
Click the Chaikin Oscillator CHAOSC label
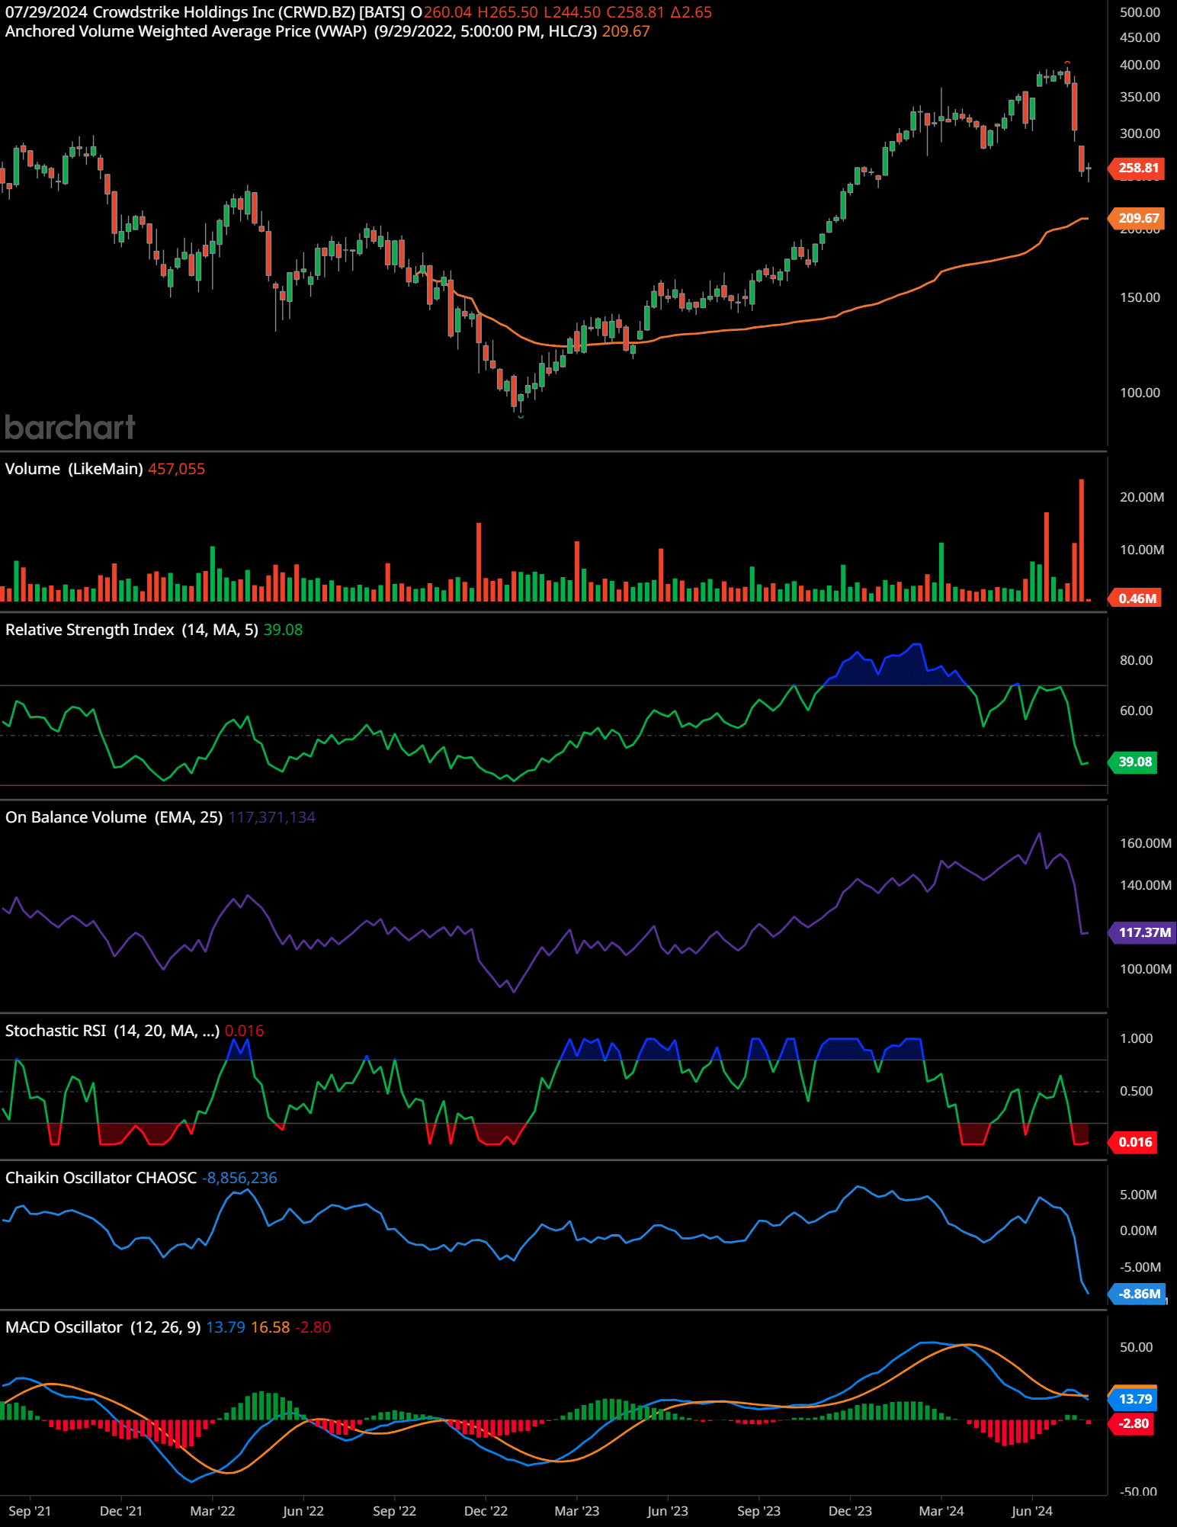click(101, 1178)
